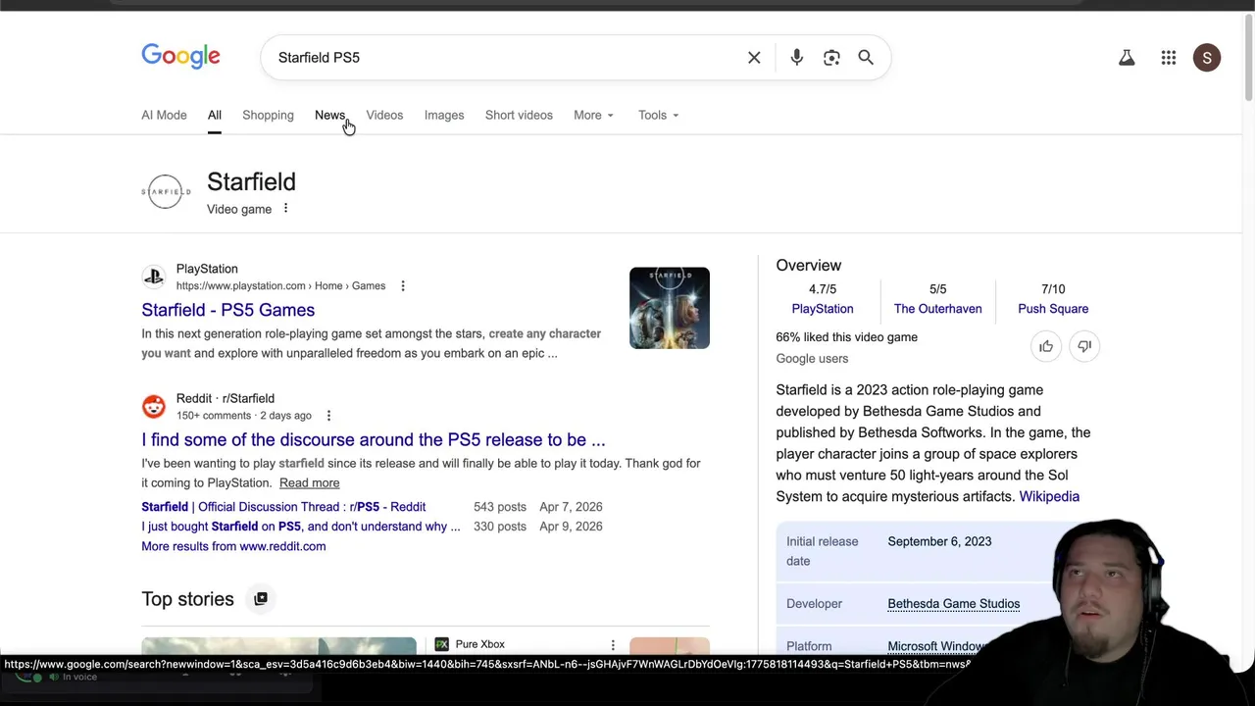1255x706 pixels.
Task: Click the Reddit site favicon
Action: (154, 406)
